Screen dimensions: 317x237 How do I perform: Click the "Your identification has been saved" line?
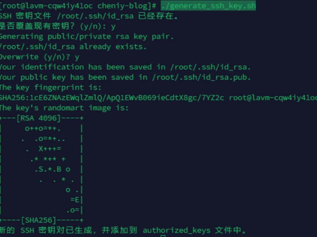(125, 67)
